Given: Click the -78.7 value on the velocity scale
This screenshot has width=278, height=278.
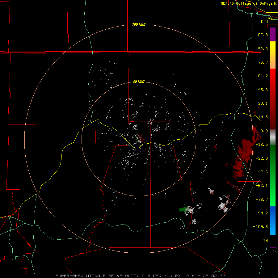Looking at the screenshot, I should (x=262, y=200).
